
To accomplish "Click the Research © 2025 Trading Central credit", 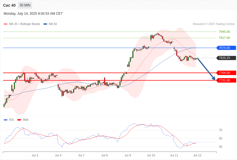I will (214, 24).
